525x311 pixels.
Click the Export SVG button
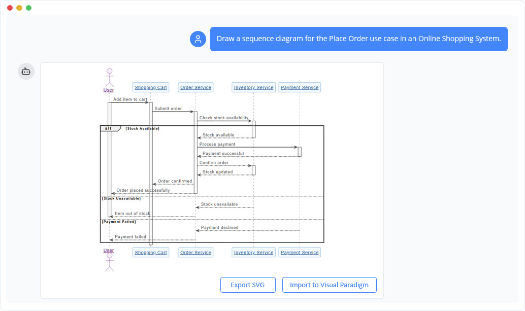248,285
